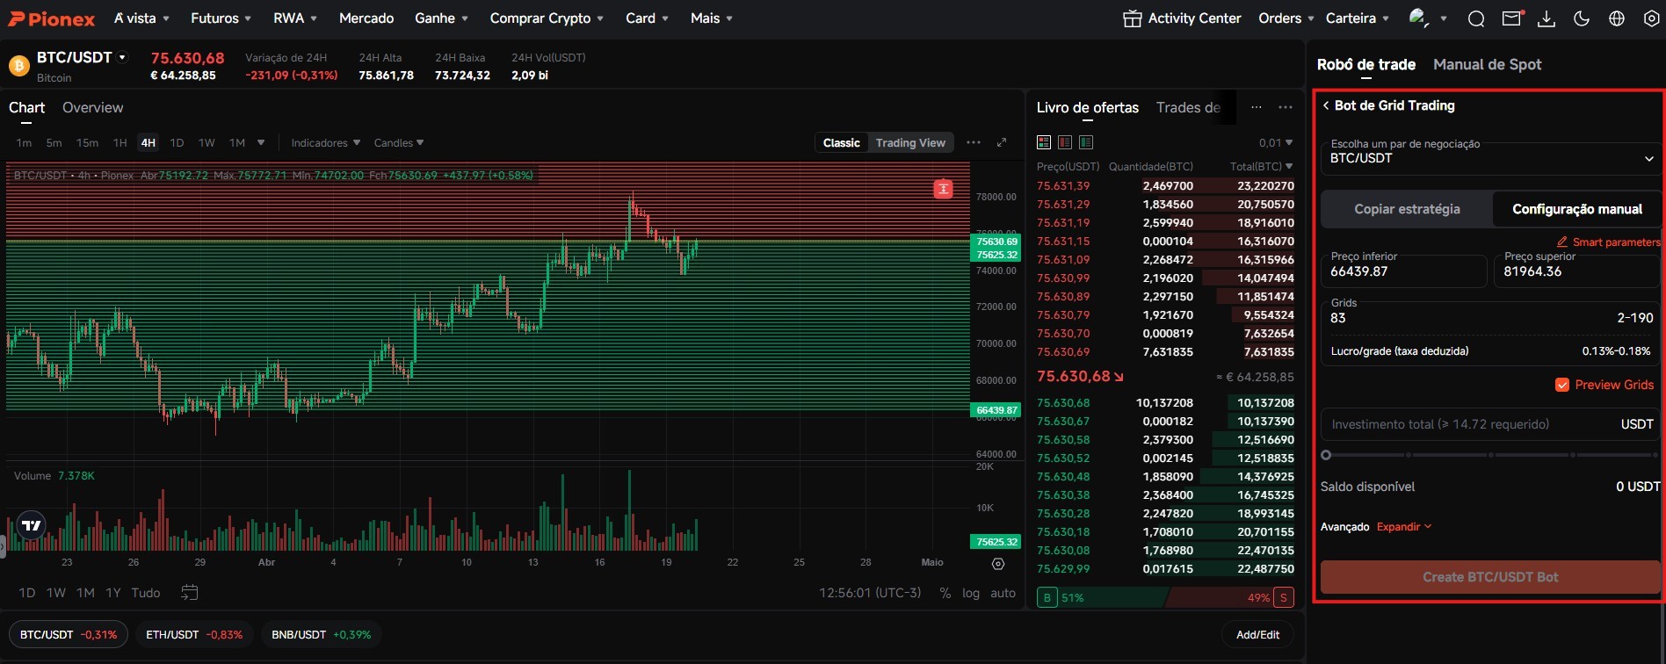
Task: Click the B buy ratio icon
Action: coord(1047,598)
